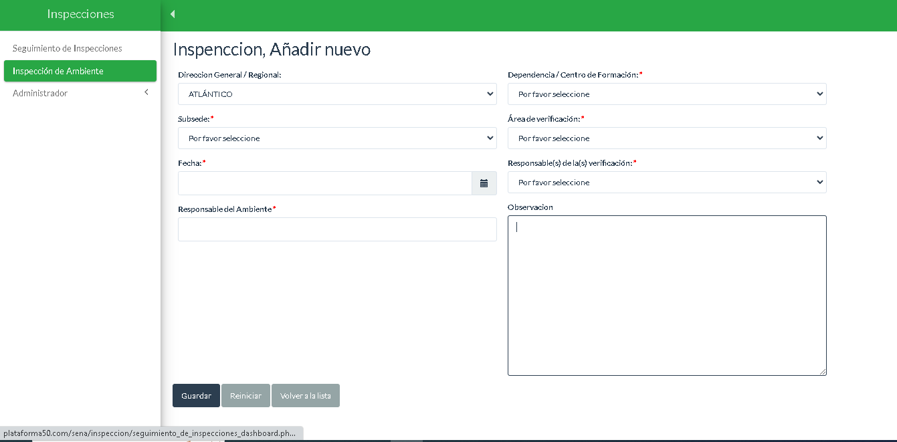Image resolution: width=897 pixels, height=442 pixels.
Task: Open the Área de verificación dropdown
Action: click(x=666, y=138)
